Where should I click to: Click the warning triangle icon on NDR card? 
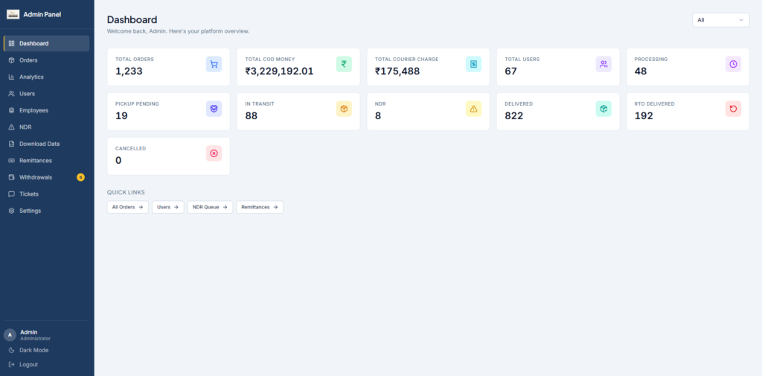(x=473, y=109)
